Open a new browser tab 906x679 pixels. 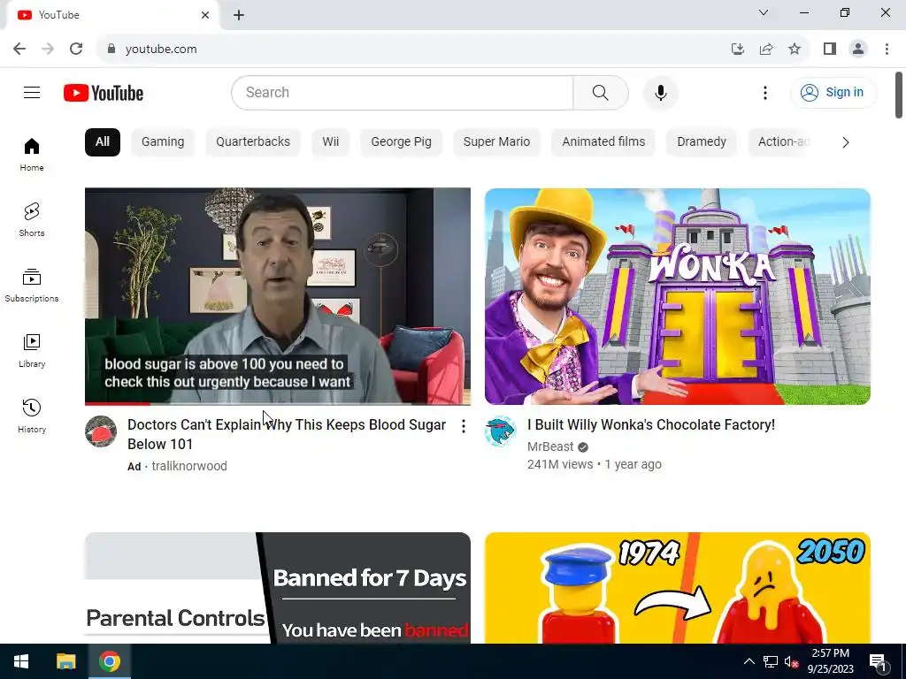[239, 15]
